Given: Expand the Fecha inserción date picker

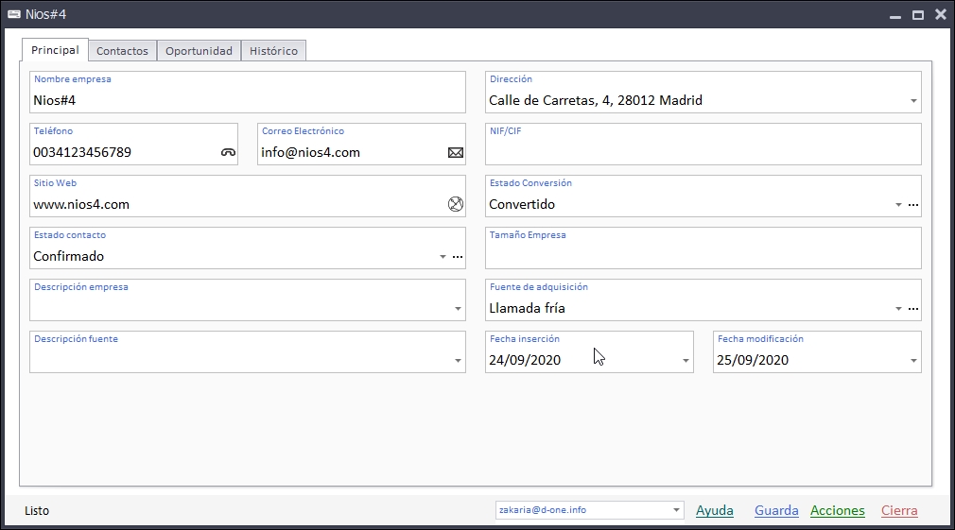Looking at the screenshot, I should tap(686, 361).
